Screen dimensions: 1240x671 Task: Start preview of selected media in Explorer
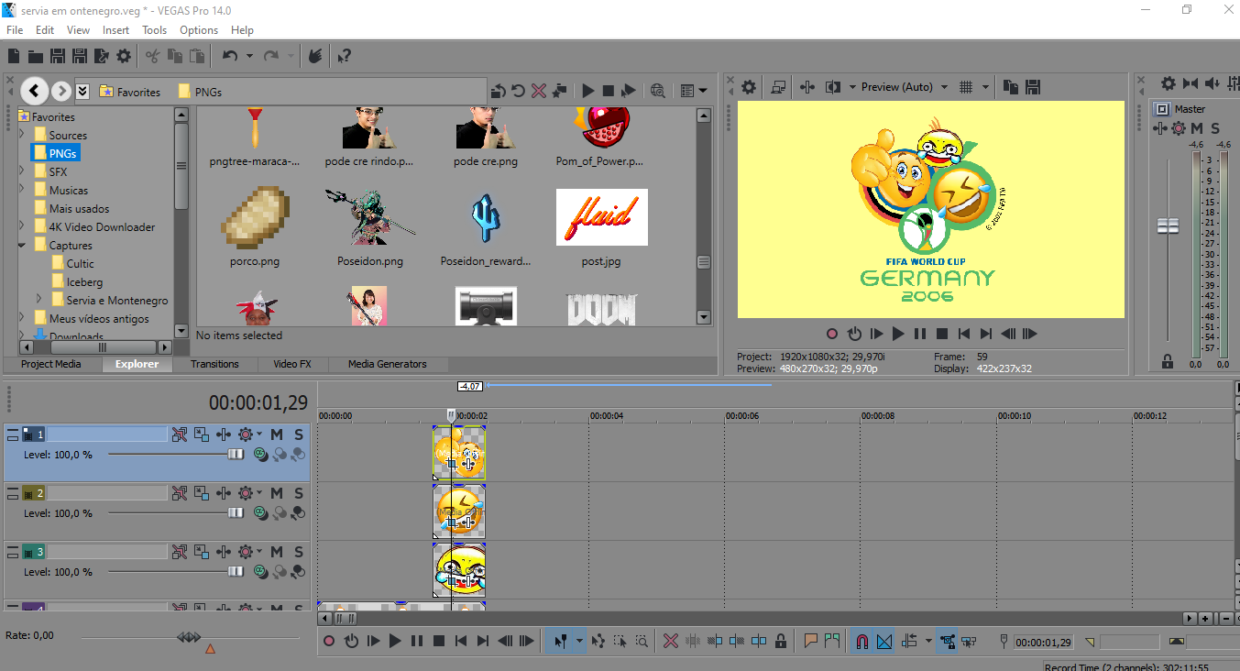coord(587,91)
